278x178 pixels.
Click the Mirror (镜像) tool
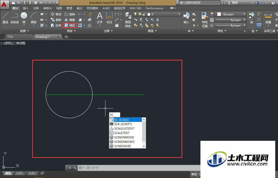click(70, 20)
